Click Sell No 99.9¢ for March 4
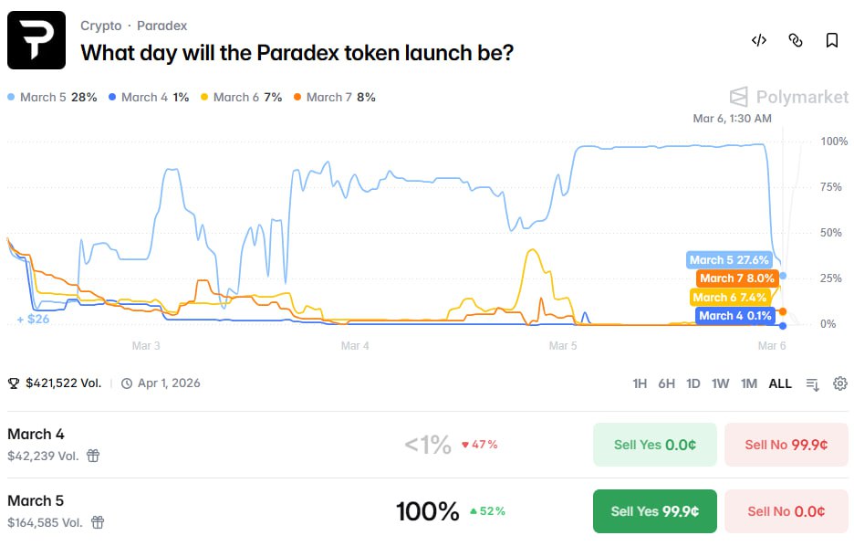Viewport: 854px width, 546px height. coord(786,445)
